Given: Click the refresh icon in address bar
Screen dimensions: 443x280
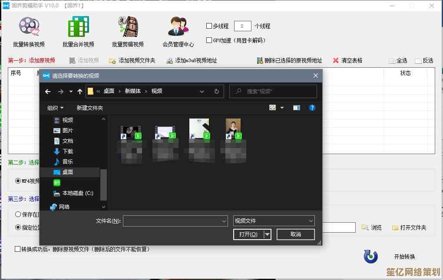Looking at the screenshot, I should point(216,91).
